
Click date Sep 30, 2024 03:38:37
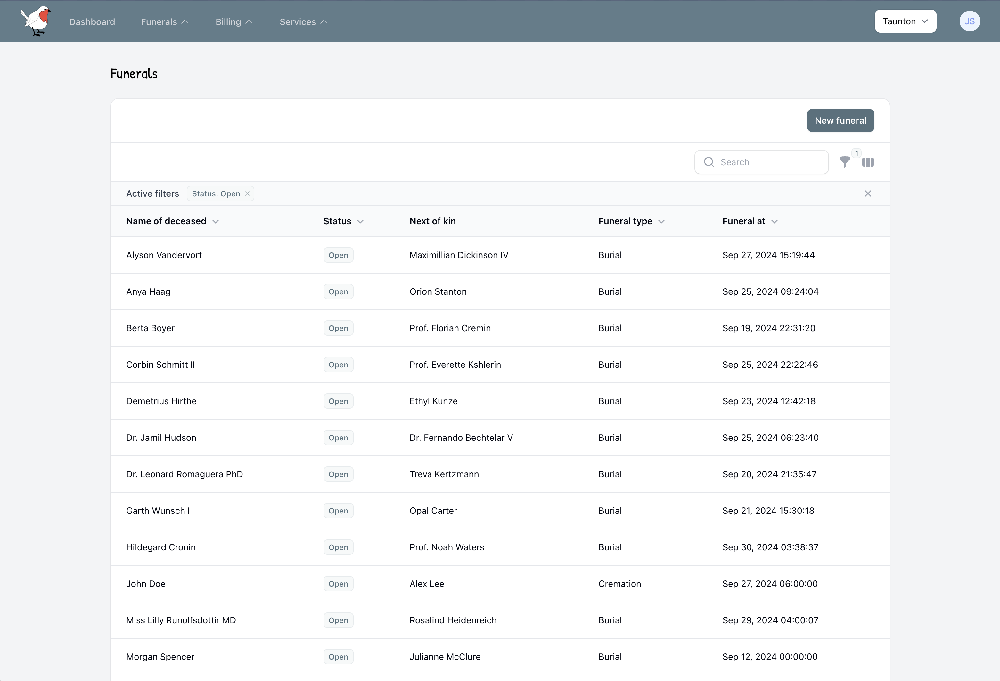[770, 547]
